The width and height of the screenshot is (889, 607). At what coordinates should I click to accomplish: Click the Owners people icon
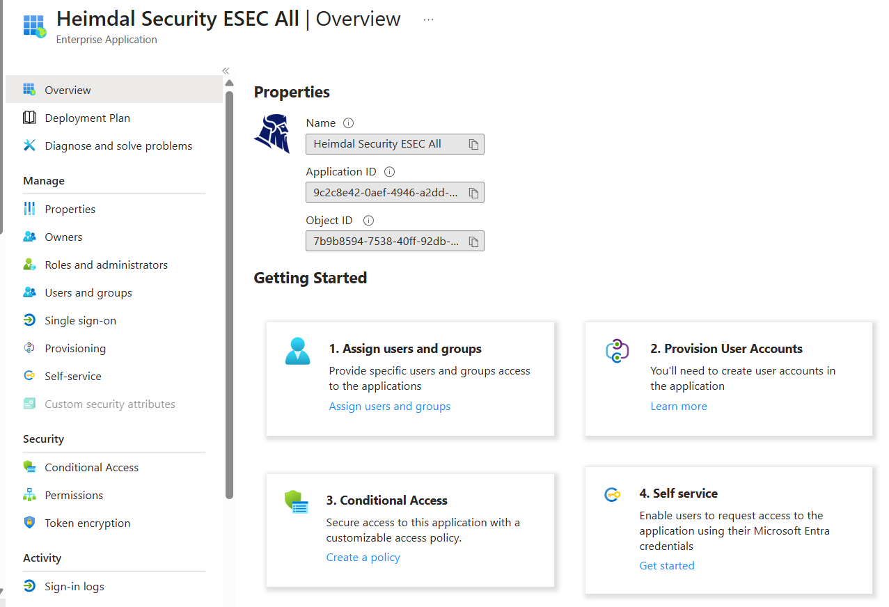click(29, 237)
